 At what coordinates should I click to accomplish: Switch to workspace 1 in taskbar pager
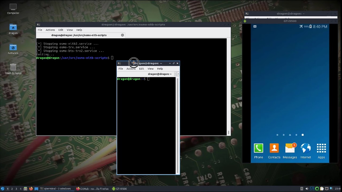point(7,189)
